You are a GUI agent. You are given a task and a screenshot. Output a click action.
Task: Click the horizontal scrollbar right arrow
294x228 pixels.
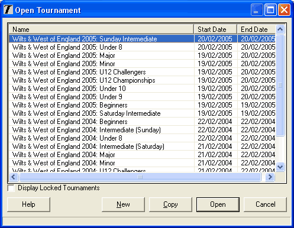tap(270, 177)
